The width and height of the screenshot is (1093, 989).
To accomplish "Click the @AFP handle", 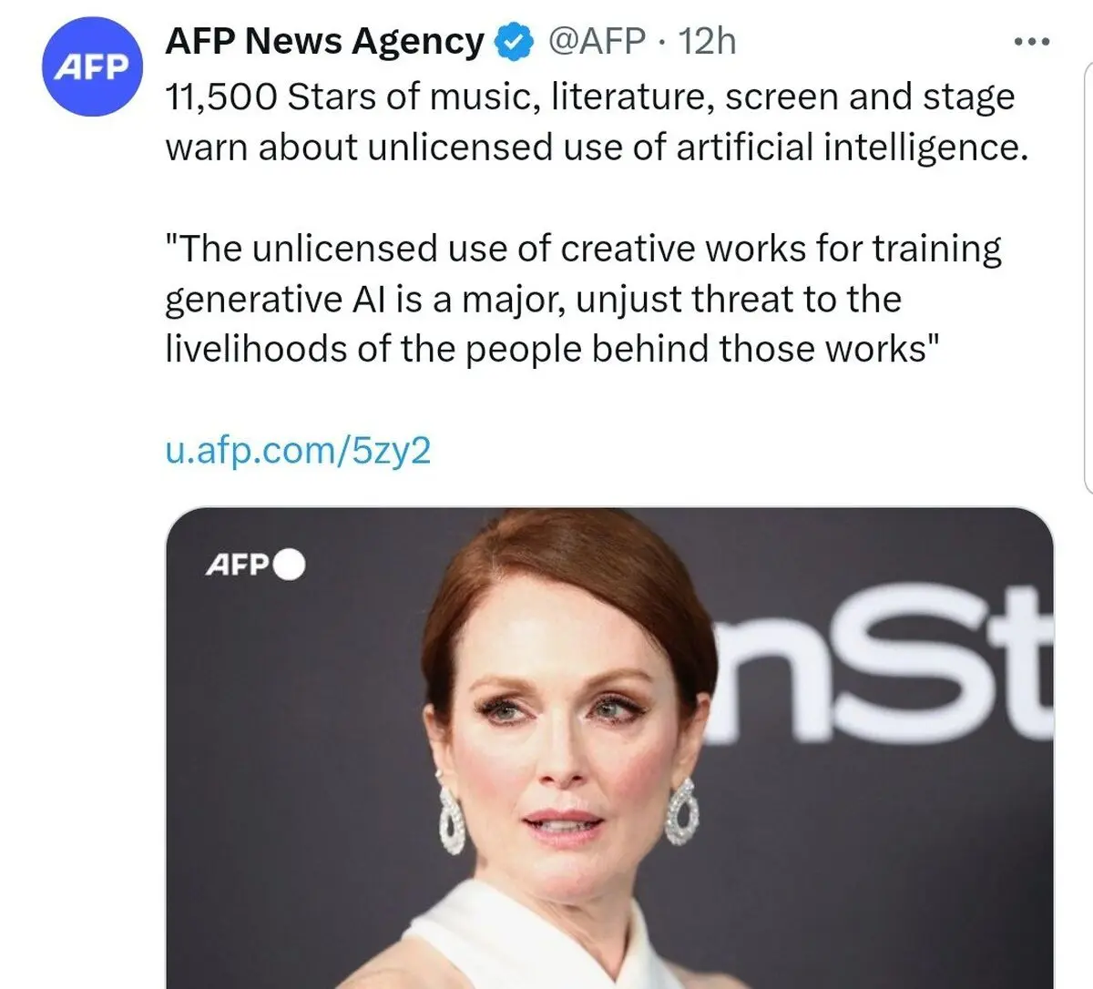I will [x=596, y=42].
